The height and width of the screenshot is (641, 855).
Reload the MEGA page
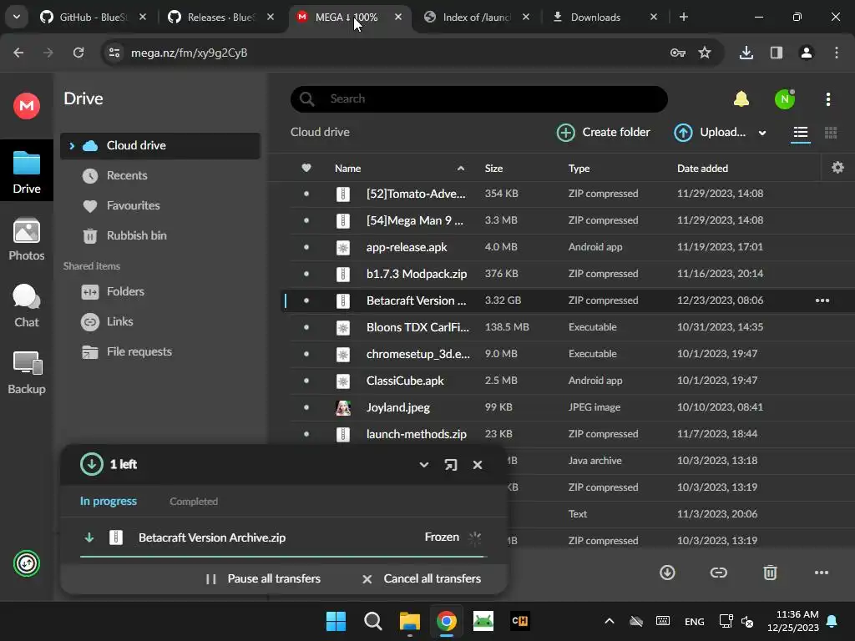78,53
